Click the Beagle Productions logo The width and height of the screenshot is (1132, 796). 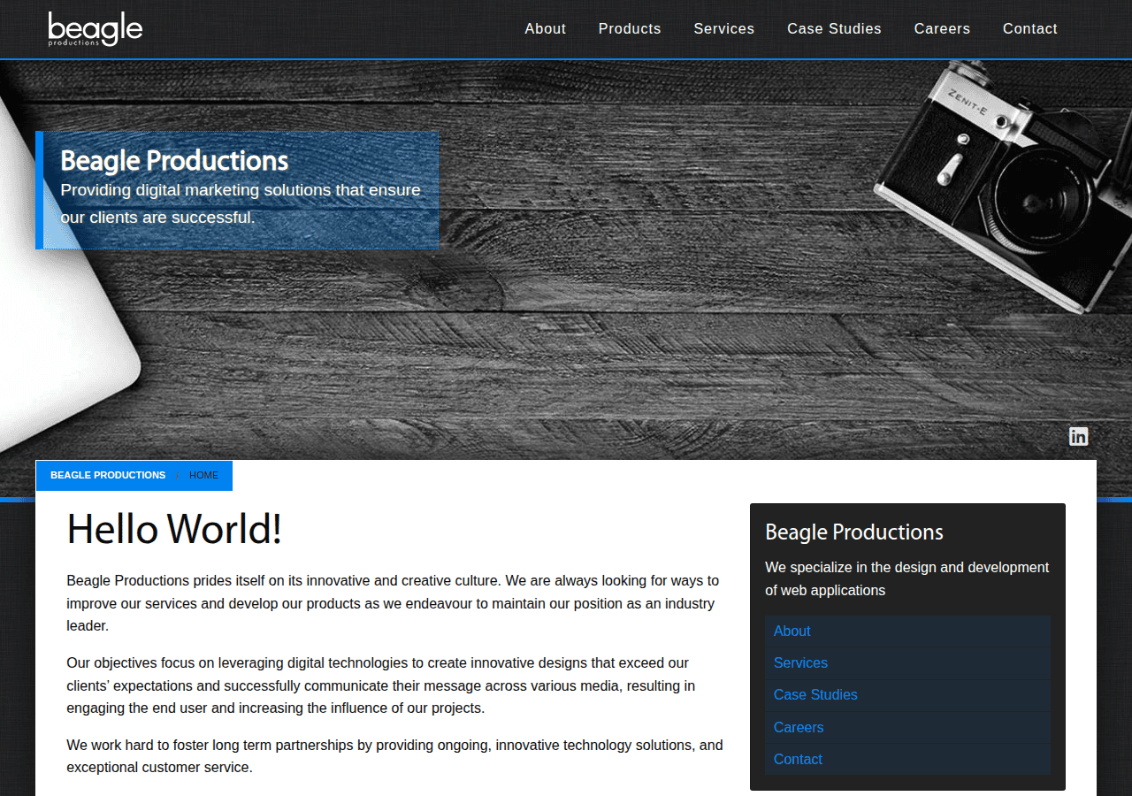pos(96,29)
